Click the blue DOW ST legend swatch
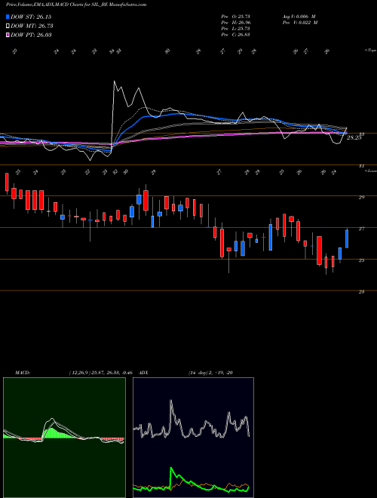Image resolution: width=377 pixels, height=498 pixels. click(x=8, y=17)
